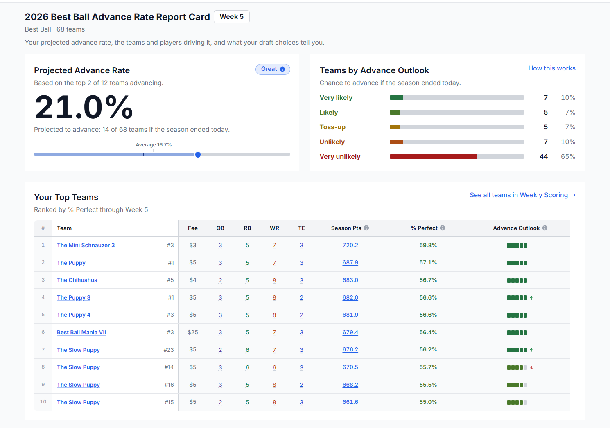Click season points 681.9
This screenshot has height=428, width=610.
tap(350, 315)
